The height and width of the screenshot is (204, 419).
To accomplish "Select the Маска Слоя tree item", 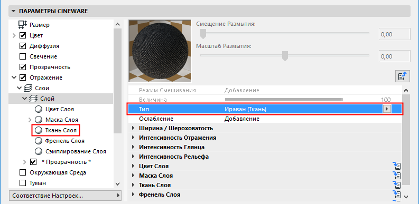I will pos(62,120).
